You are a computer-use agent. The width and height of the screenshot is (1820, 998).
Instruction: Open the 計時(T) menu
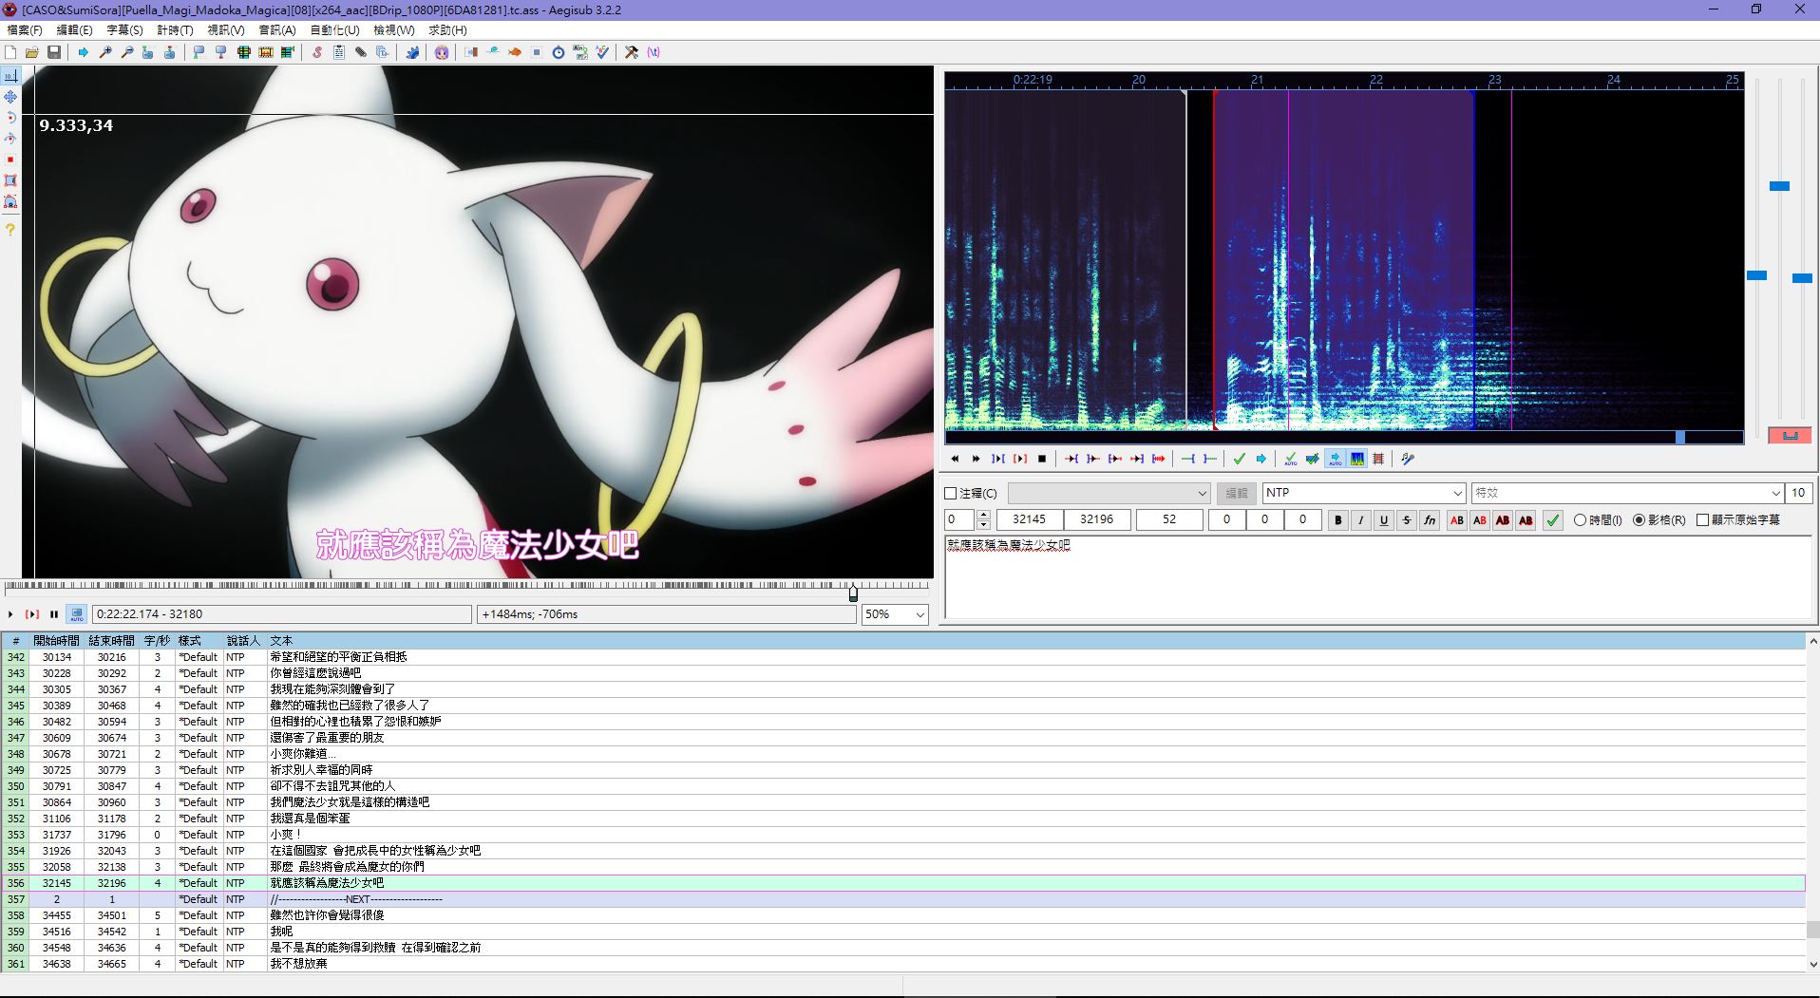click(175, 30)
